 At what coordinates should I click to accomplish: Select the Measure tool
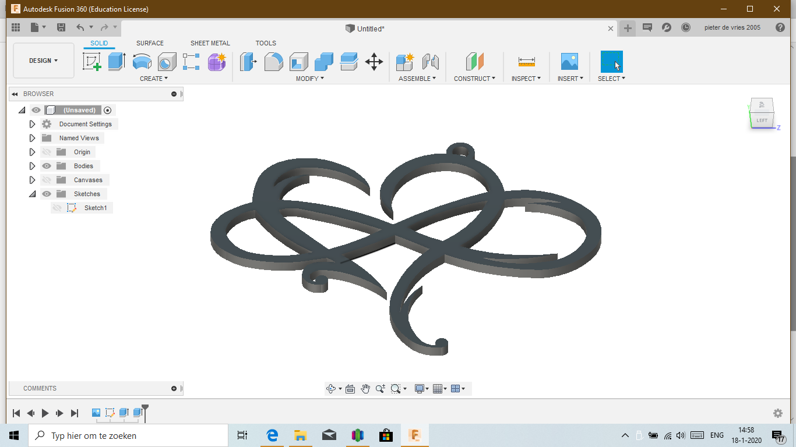[x=526, y=62]
